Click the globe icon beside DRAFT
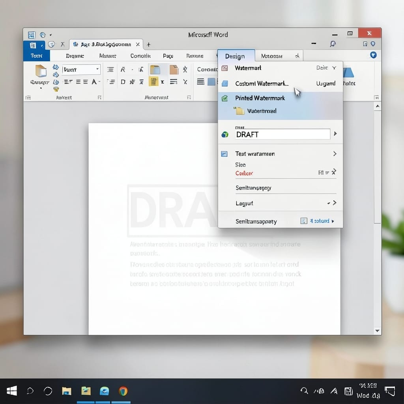 coord(225,134)
